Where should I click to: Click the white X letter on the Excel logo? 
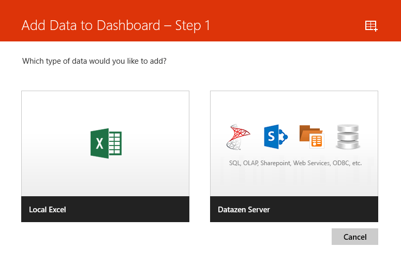(x=99, y=143)
